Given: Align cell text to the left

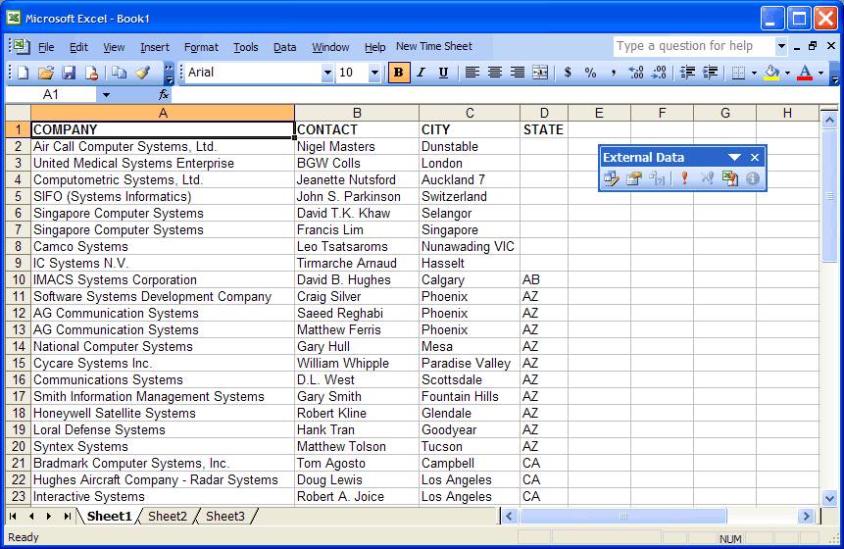Looking at the screenshot, I should pyautogui.click(x=472, y=73).
